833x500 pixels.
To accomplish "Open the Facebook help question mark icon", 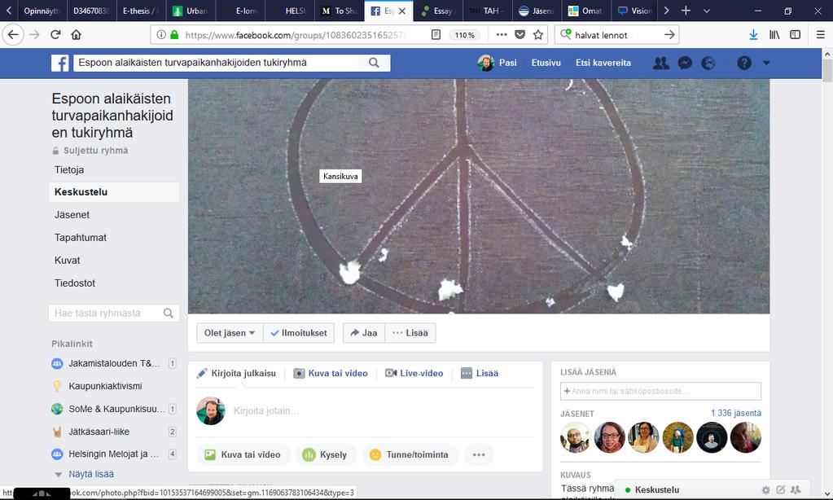I will pos(744,63).
